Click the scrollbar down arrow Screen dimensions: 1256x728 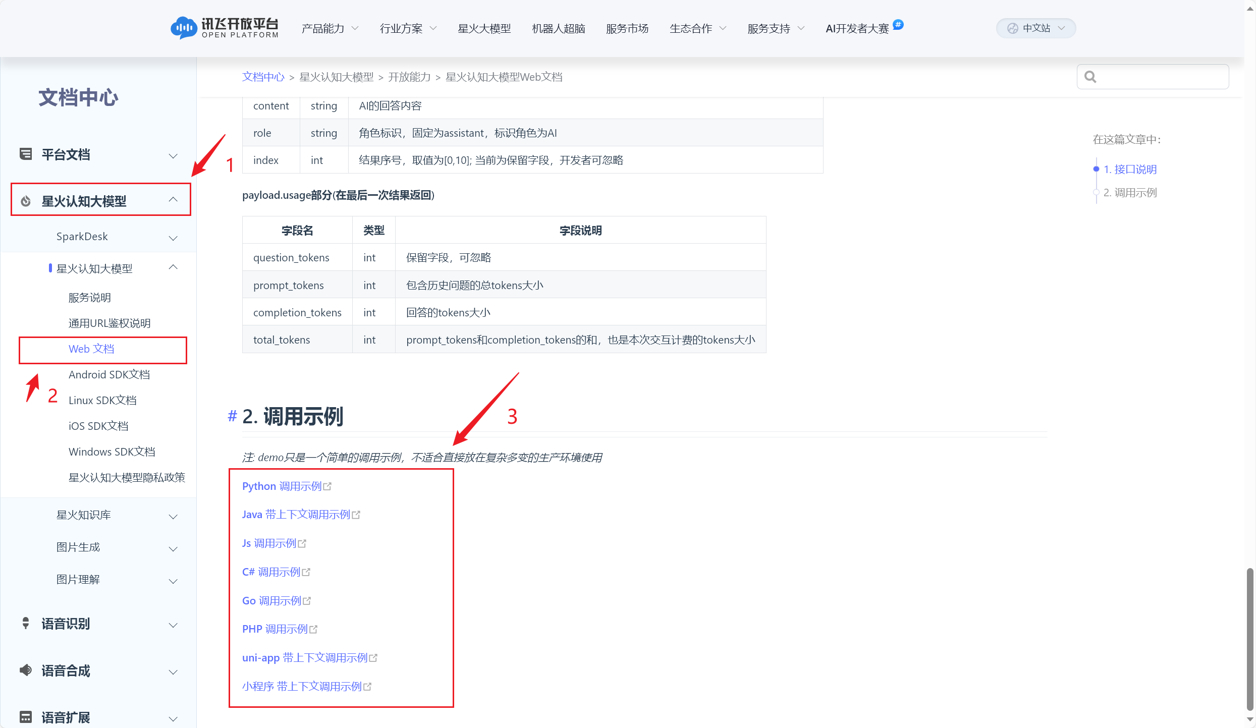(1250, 720)
